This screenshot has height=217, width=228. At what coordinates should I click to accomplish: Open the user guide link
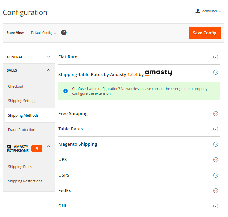[x=180, y=89]
